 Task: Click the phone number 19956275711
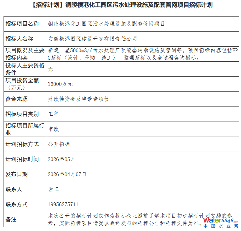(x=63, y=204)
